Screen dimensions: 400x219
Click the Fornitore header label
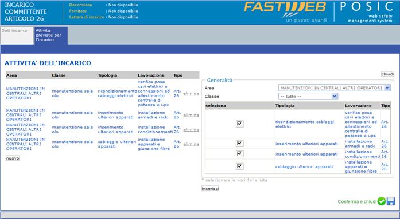[78, 11]
